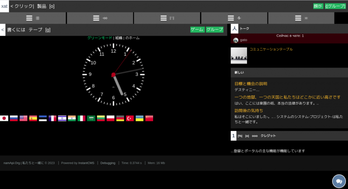Select the Lithuania flag language icon
Screen dimensions: 348x189
point(101,118)
